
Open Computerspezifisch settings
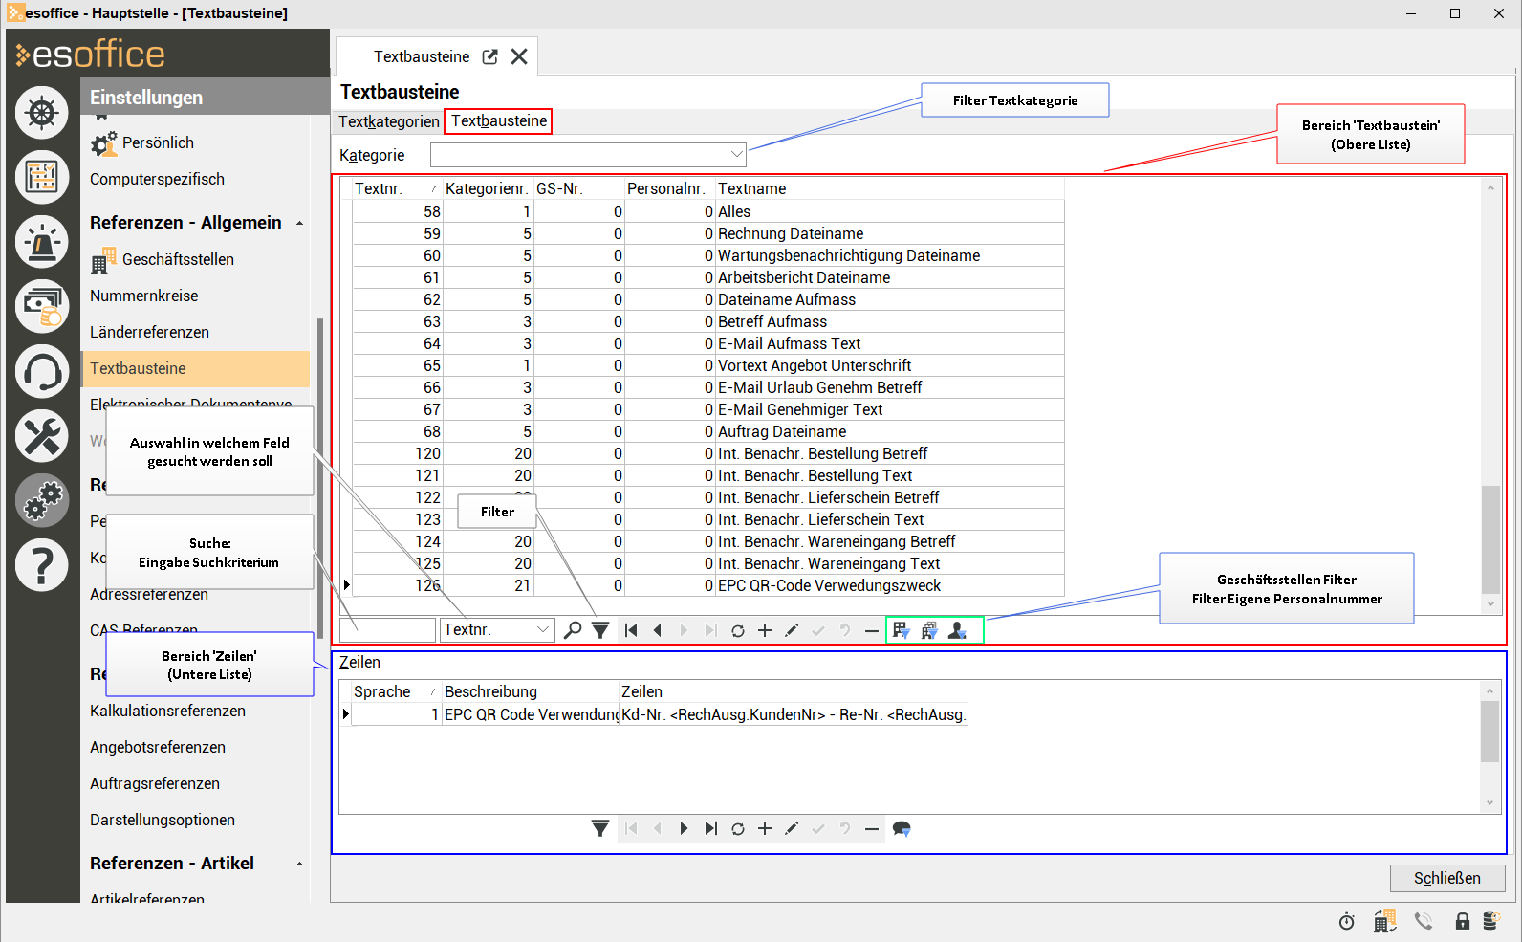pyautogui.click(x=157, y=179)
